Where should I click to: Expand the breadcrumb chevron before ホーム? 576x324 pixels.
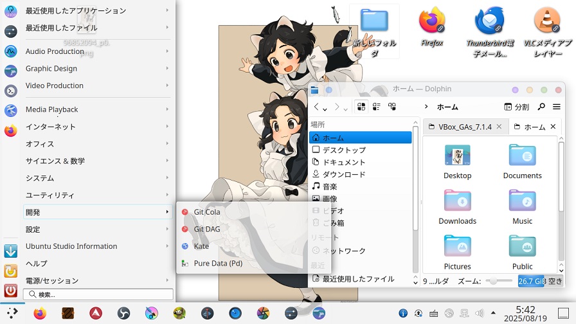(x=426, y=107)
